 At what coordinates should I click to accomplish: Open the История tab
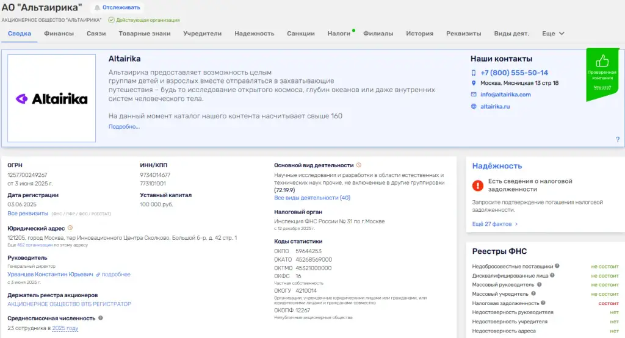point(420,34)
